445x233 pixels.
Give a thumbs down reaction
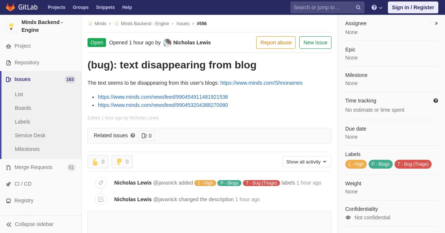(122, 162)
